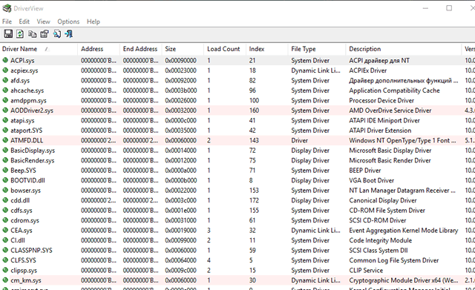Click the Driver file type of ATMFD.DLL
The image size is (475, 290).
300,140
